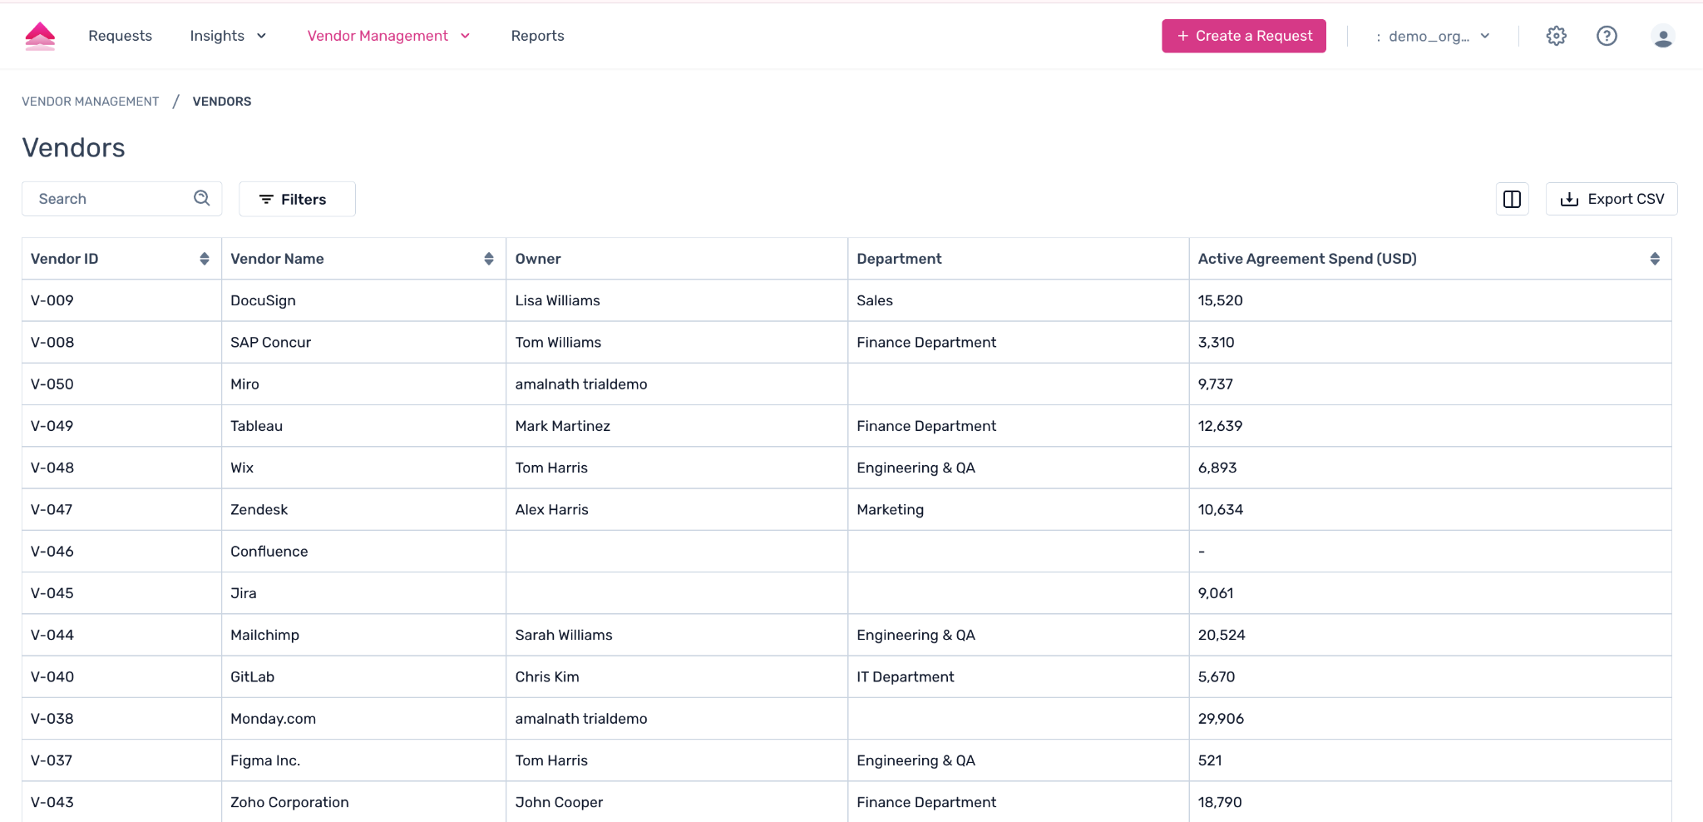
Task: Click the Export CSV button
Action: pos(1612,199)
